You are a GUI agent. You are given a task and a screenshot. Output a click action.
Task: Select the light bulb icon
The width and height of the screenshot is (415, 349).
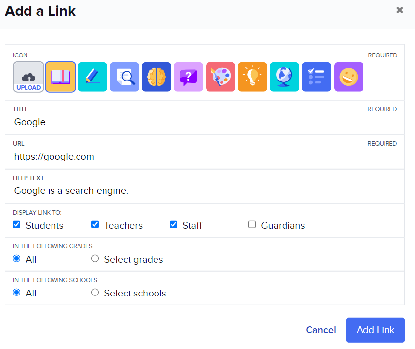click(253, 77)
